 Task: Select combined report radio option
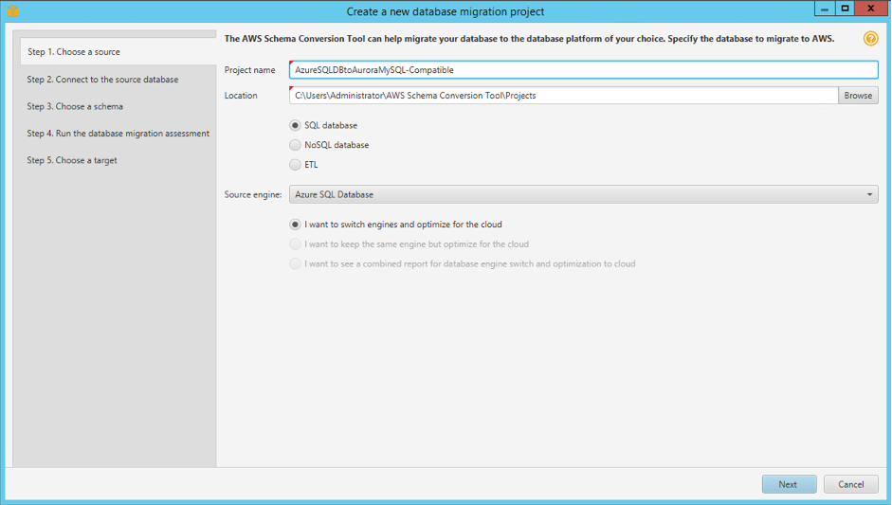[x=295, y=264]
